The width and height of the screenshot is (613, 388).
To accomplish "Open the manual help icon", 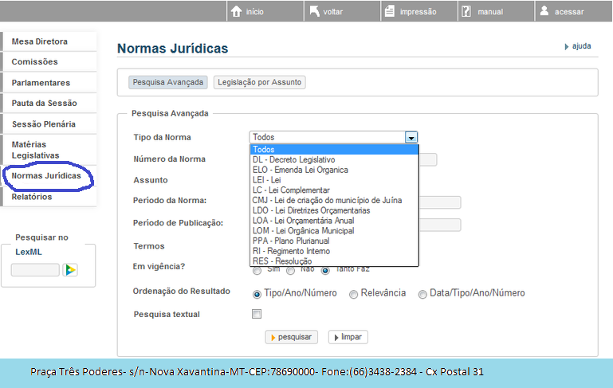I will coord(466,12).
